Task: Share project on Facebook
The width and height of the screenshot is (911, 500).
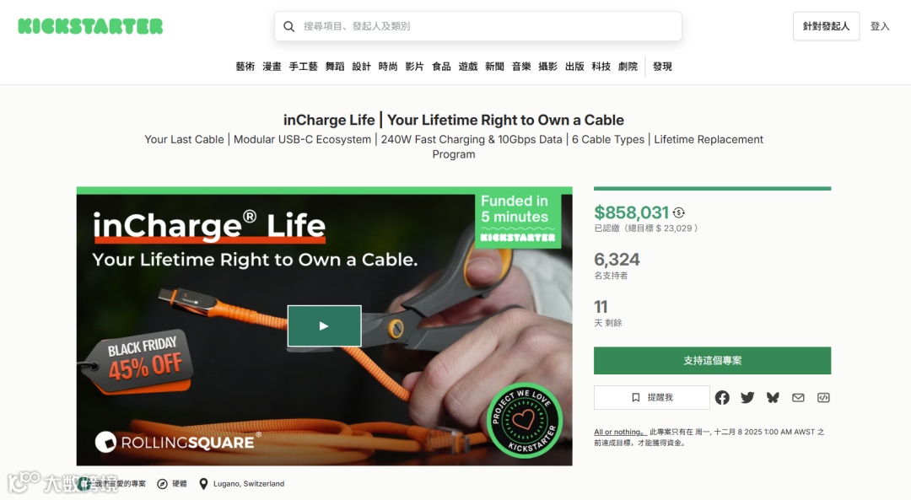Action: point(722,398)
